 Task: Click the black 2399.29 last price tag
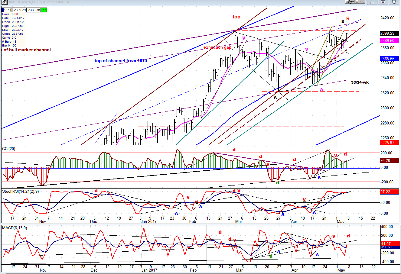(387, 34)
